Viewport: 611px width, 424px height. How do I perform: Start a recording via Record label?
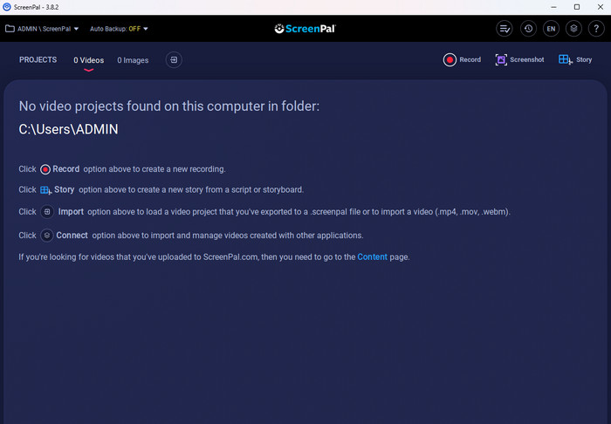point(470,59)
